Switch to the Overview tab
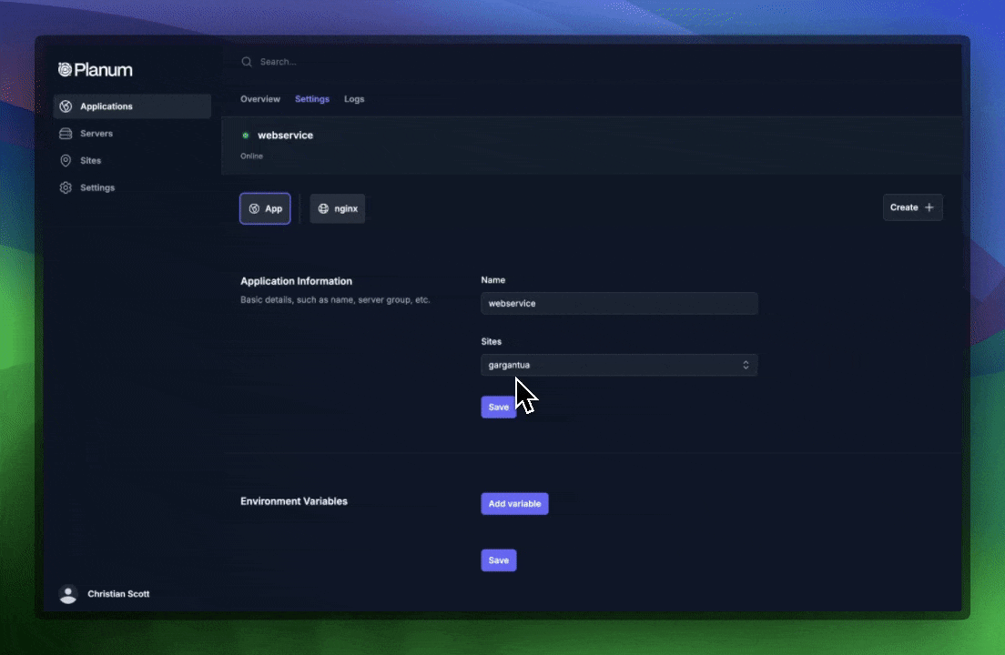Viewport: 1005px width, 655px height. pos(260,99)
